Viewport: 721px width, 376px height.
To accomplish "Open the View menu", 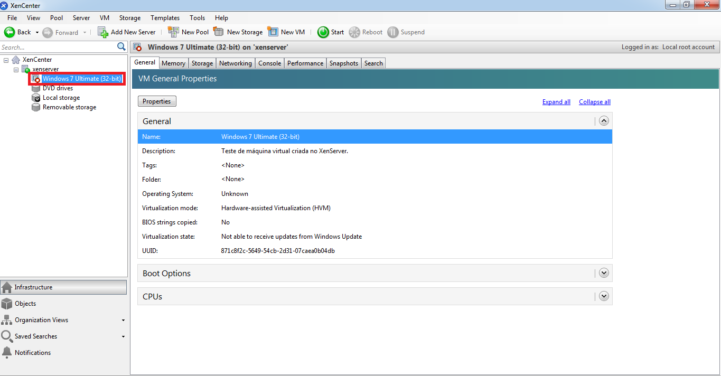I will pyautogui.click(x=33, y=18).
